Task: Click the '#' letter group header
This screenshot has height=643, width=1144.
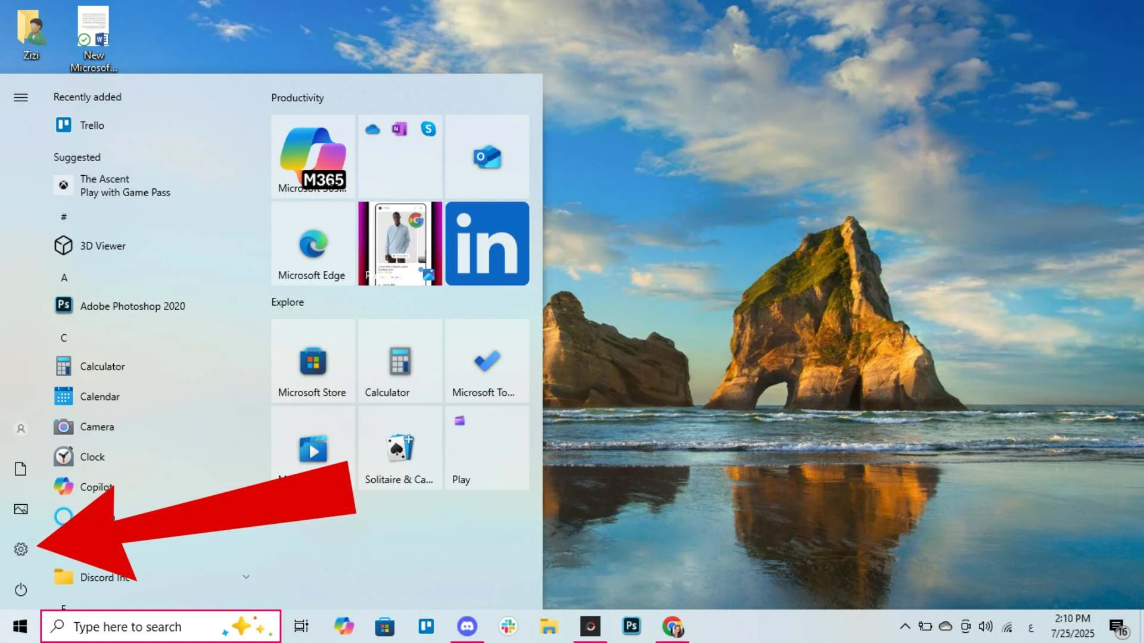Action: [64, 217]
